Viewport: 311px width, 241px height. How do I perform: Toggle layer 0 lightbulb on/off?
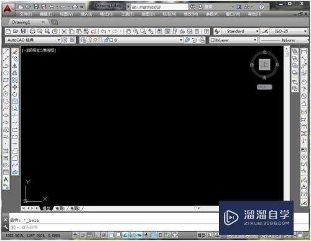(x=90, y=40)
